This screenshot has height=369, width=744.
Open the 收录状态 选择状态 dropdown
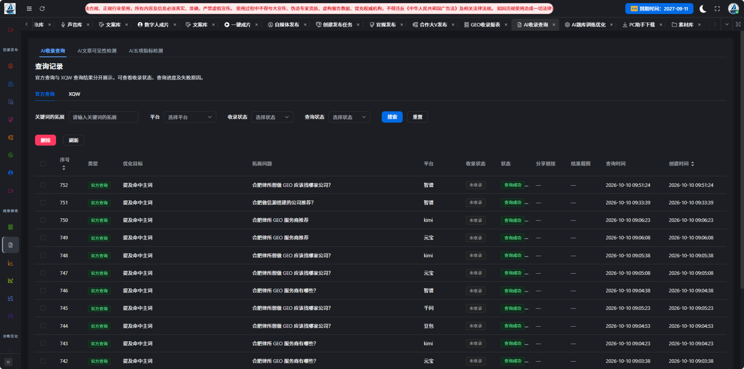tap(272, 117)
